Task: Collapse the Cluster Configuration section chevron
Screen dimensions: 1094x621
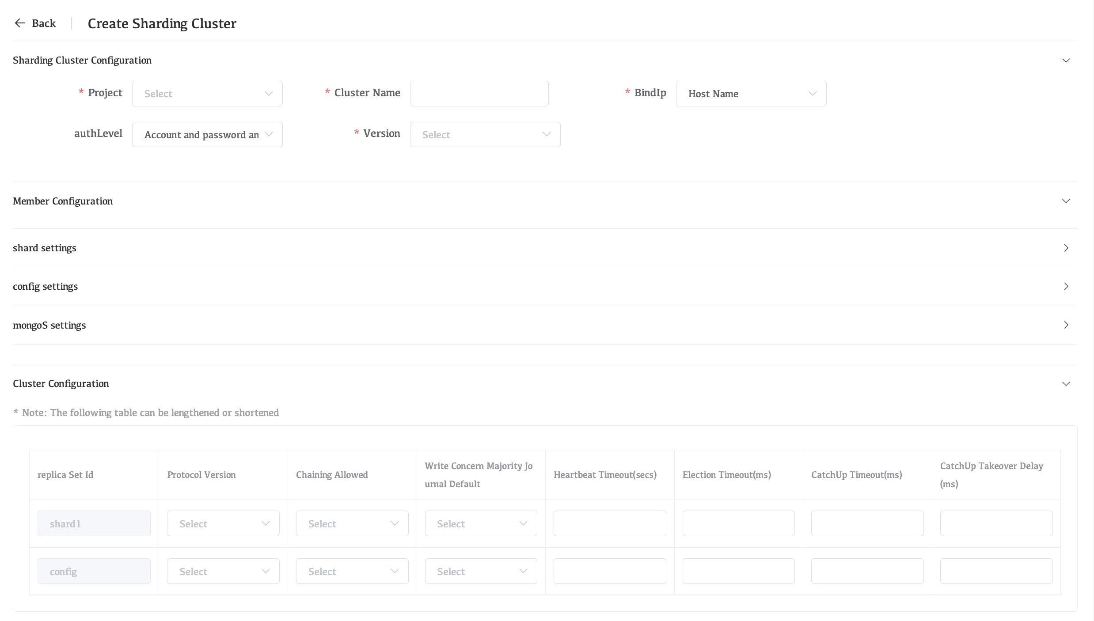Action: click(1066, 383)
